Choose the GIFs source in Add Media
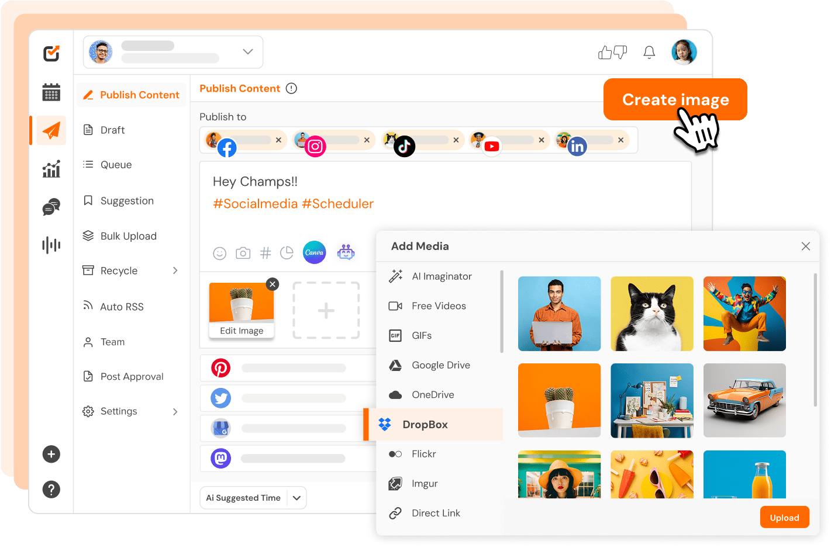Screen dimensions: 831x548 pyautogui.click(x=422, y=335)
